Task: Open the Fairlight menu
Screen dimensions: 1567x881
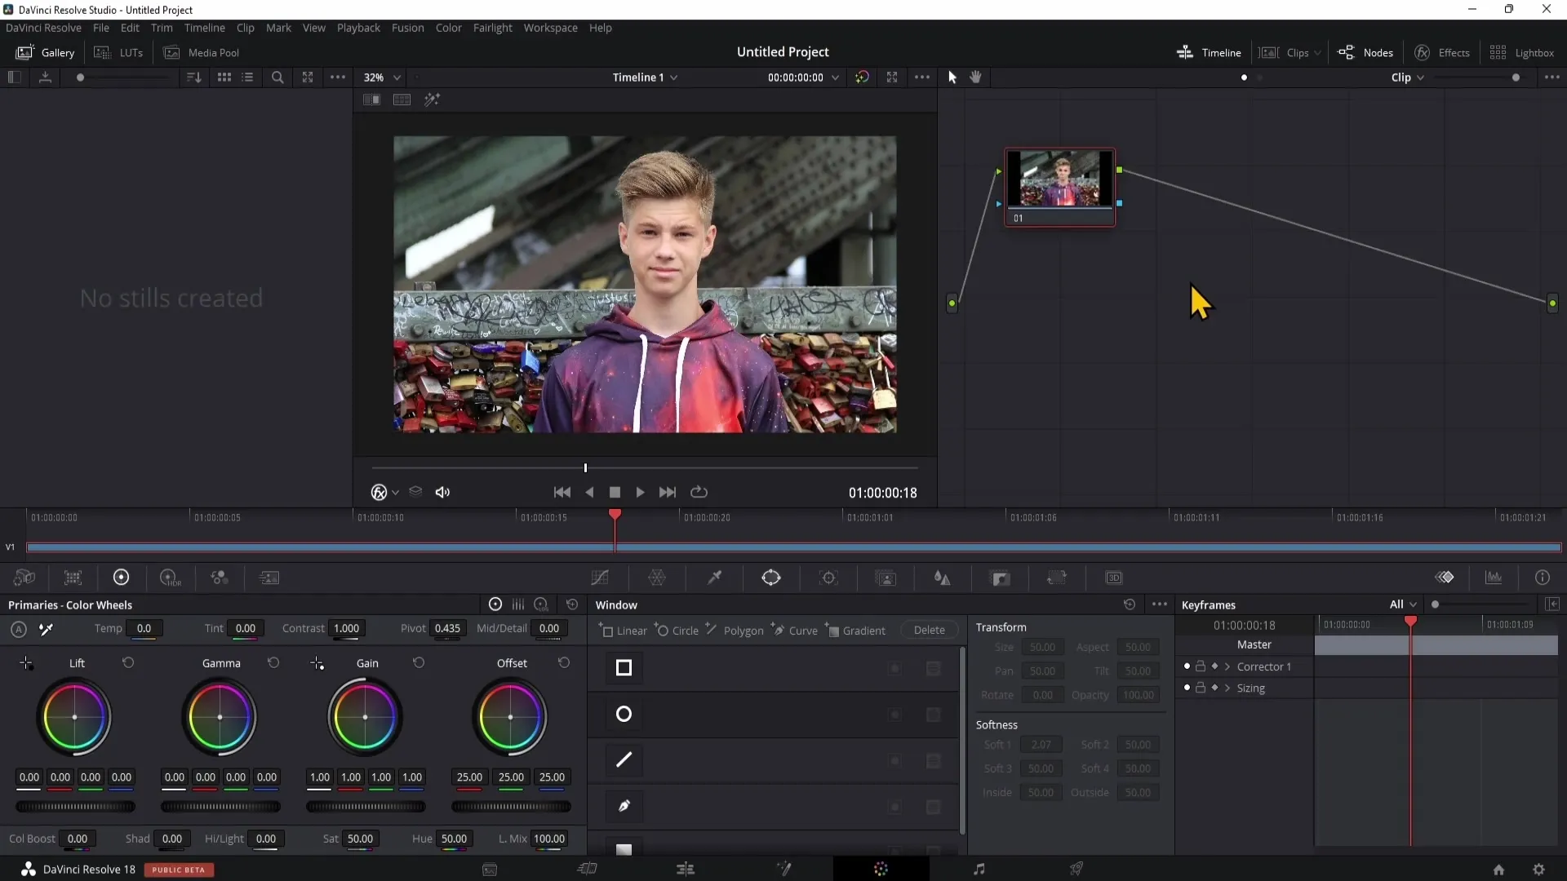Action: click(x=492, y=28)
